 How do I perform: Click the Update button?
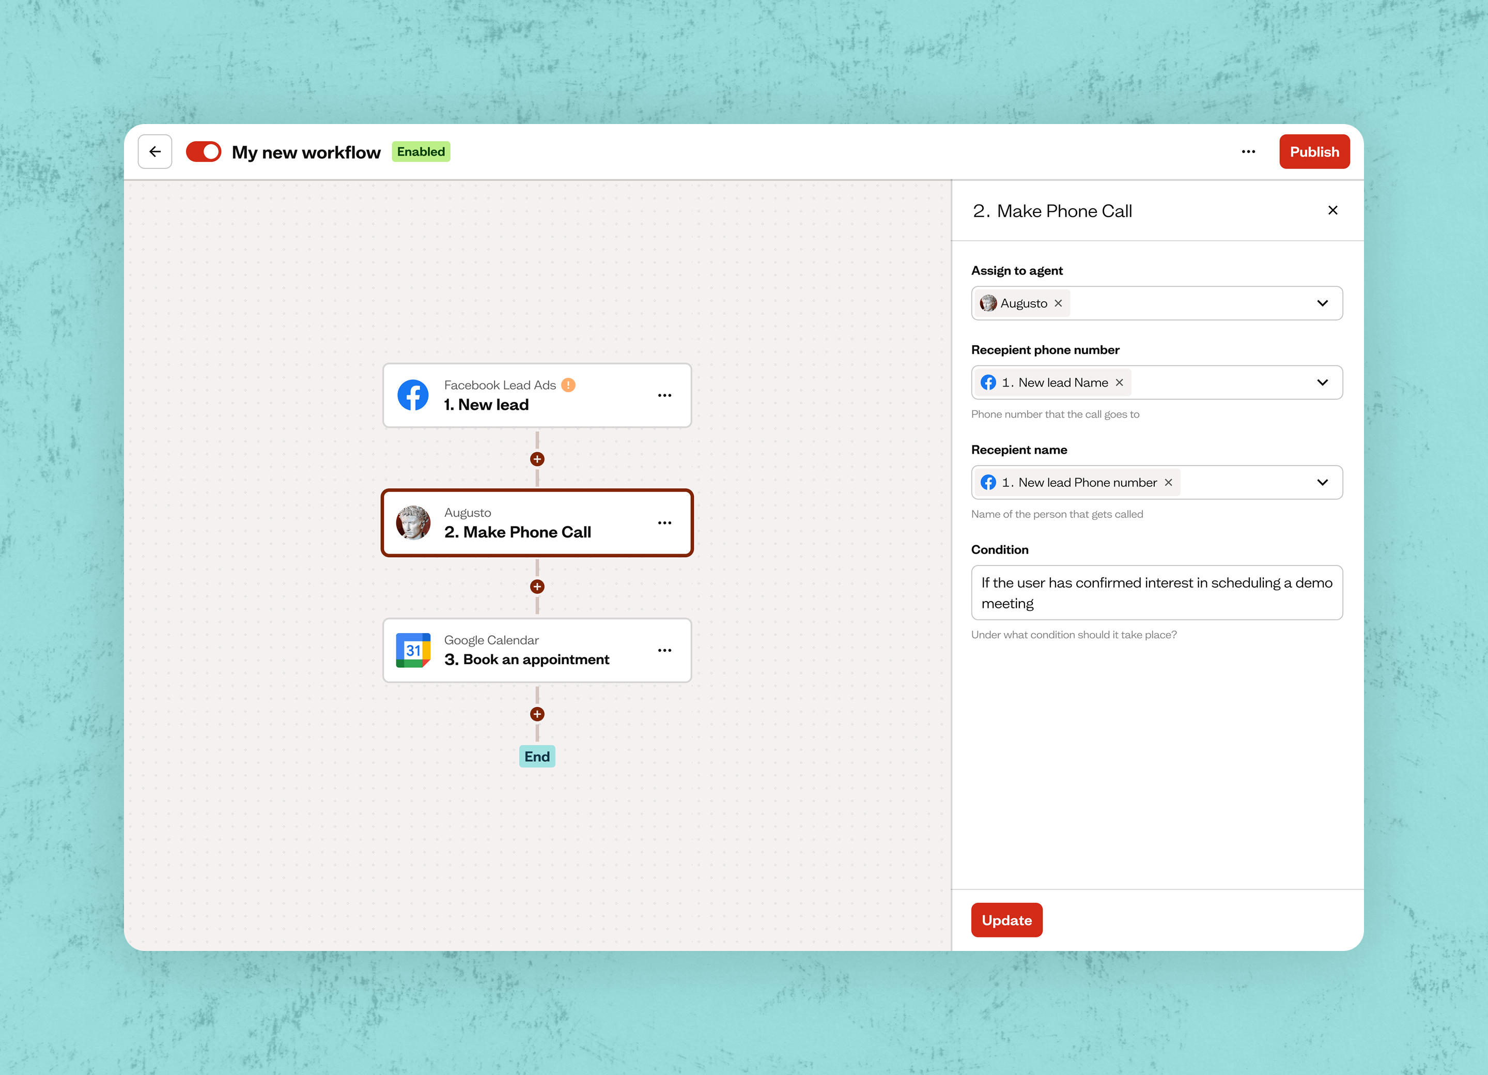1006,920
